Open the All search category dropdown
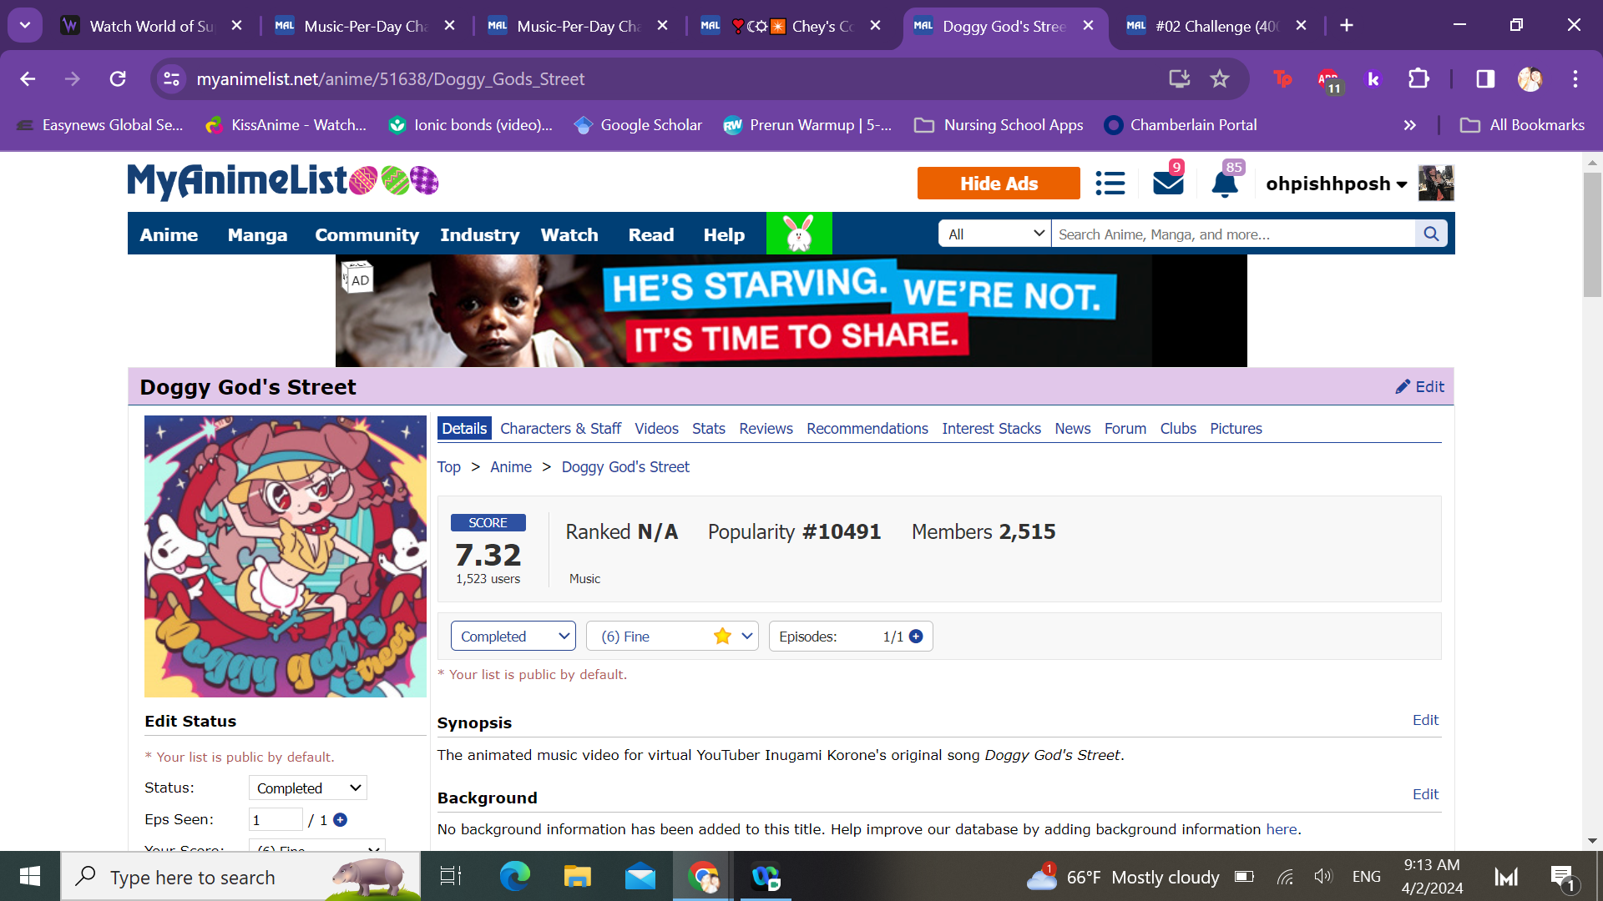 (x=994, y=234)
